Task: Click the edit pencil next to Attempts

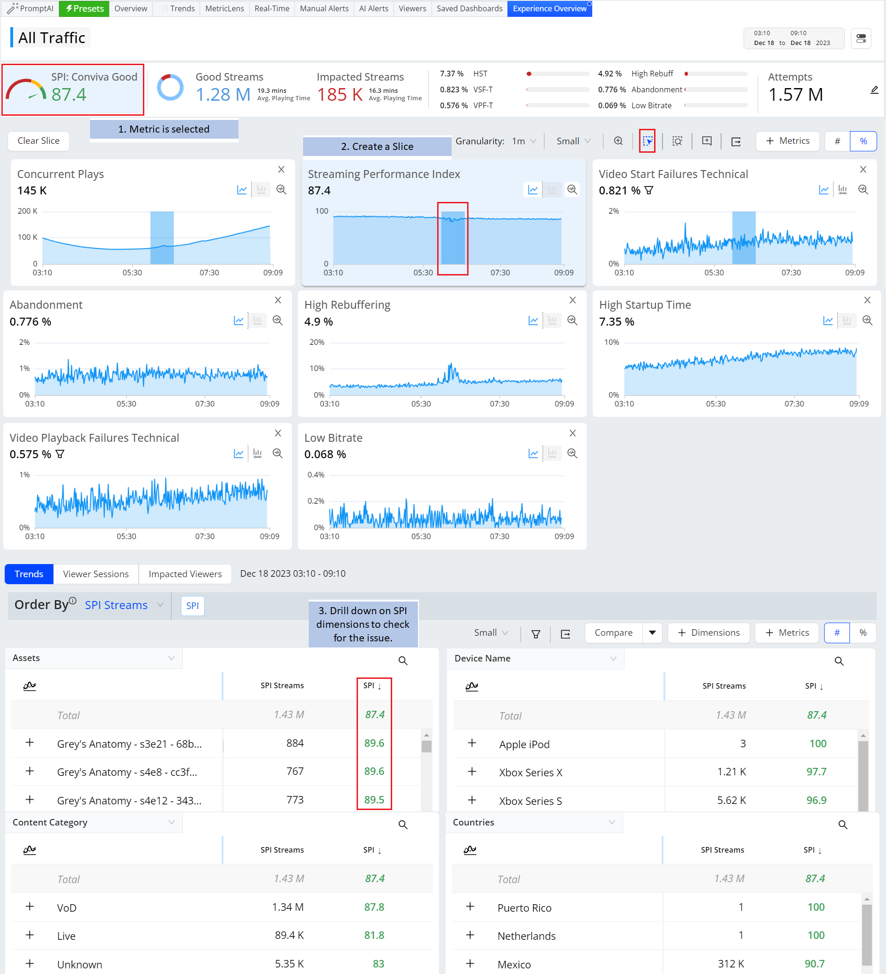Action: (x=874, y=90)
